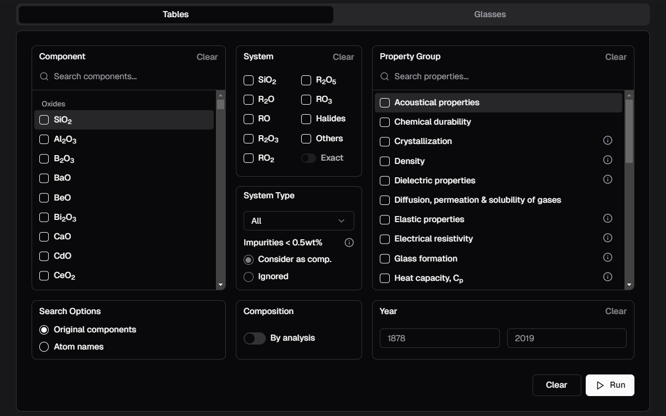Clear the Property Group selection
Viewport: 666px width, 416px height.
tap(616, 57)
